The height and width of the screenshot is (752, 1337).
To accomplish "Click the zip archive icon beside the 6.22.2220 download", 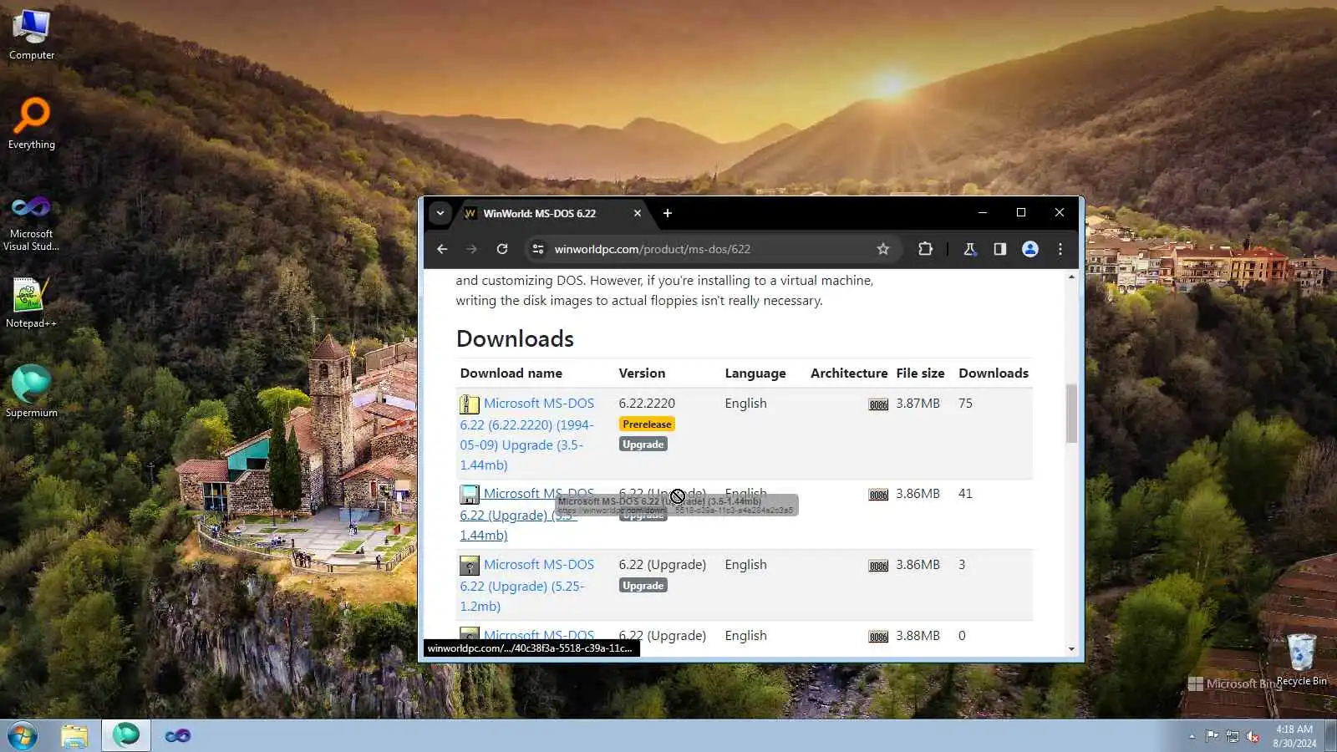I will pyautogui.click(x=470, y=404).
